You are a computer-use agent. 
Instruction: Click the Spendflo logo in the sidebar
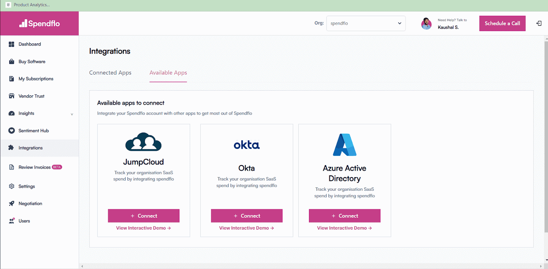(39, 23)
